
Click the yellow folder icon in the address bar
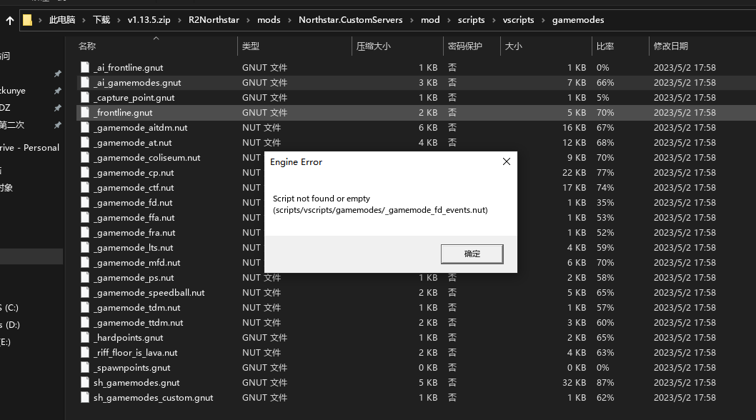coord(27,19)
